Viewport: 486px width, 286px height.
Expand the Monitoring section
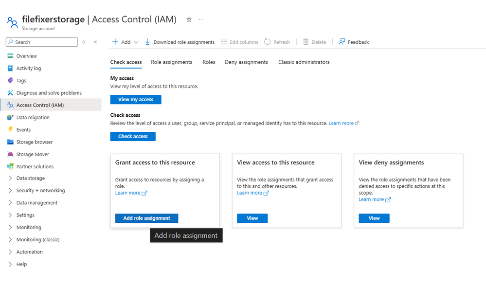[10, 228]
